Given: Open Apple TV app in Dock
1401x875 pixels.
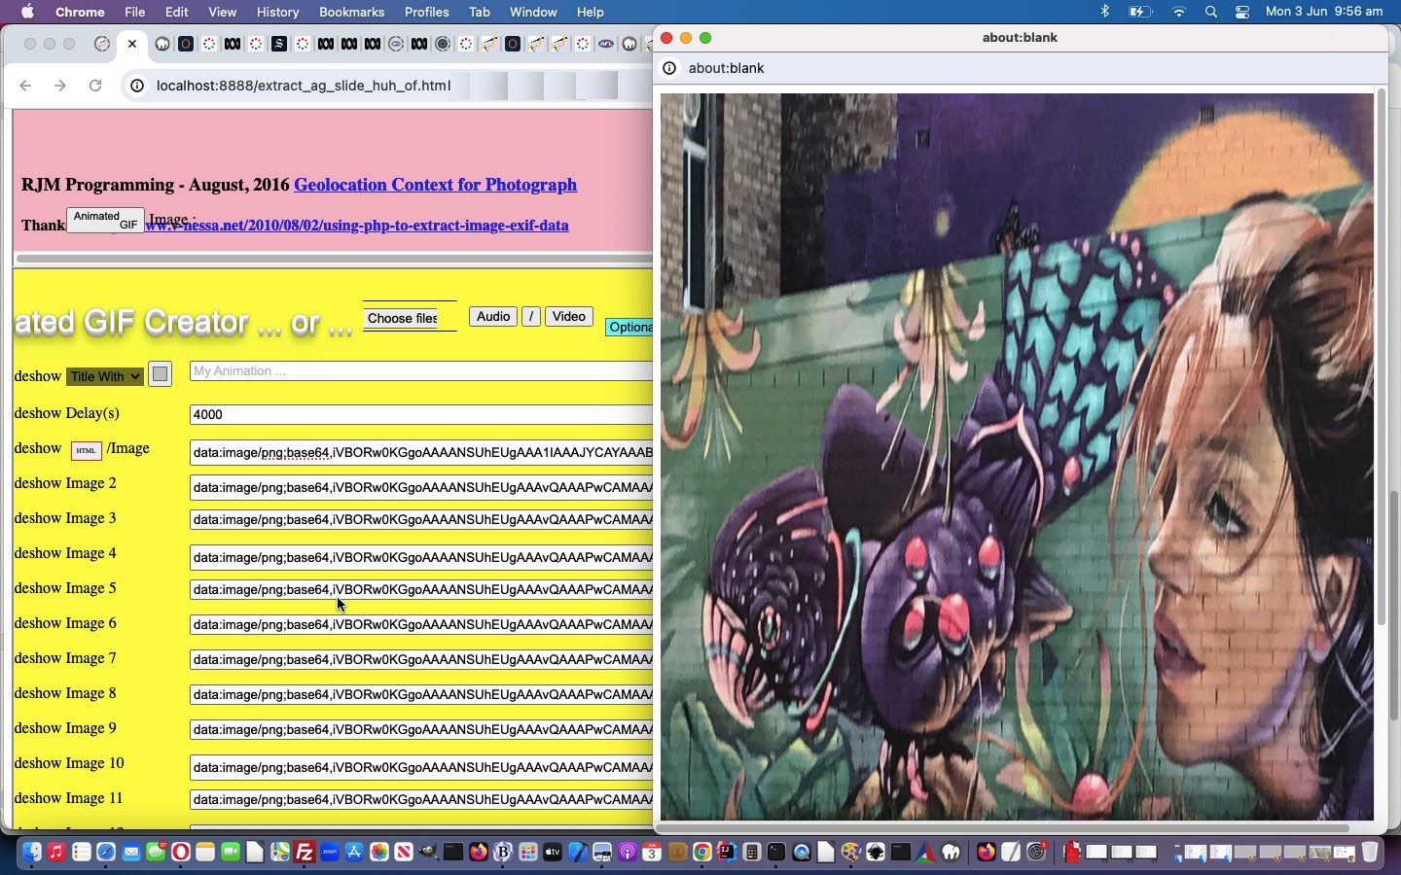Looking at the screenshot, I should [x=553, y=853].
